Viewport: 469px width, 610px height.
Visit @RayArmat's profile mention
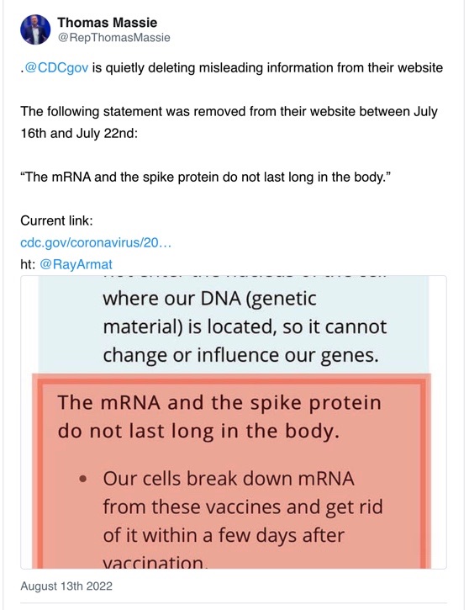[76, 264]
